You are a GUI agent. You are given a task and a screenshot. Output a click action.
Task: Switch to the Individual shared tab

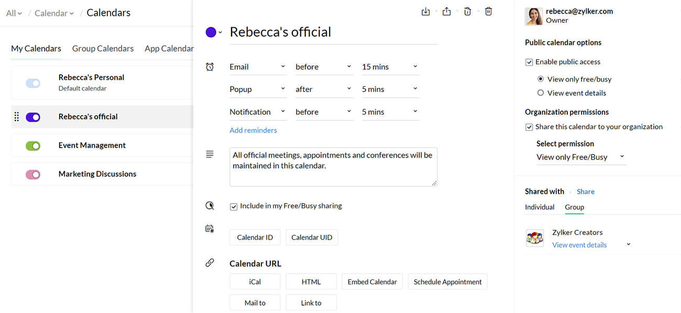540,207
